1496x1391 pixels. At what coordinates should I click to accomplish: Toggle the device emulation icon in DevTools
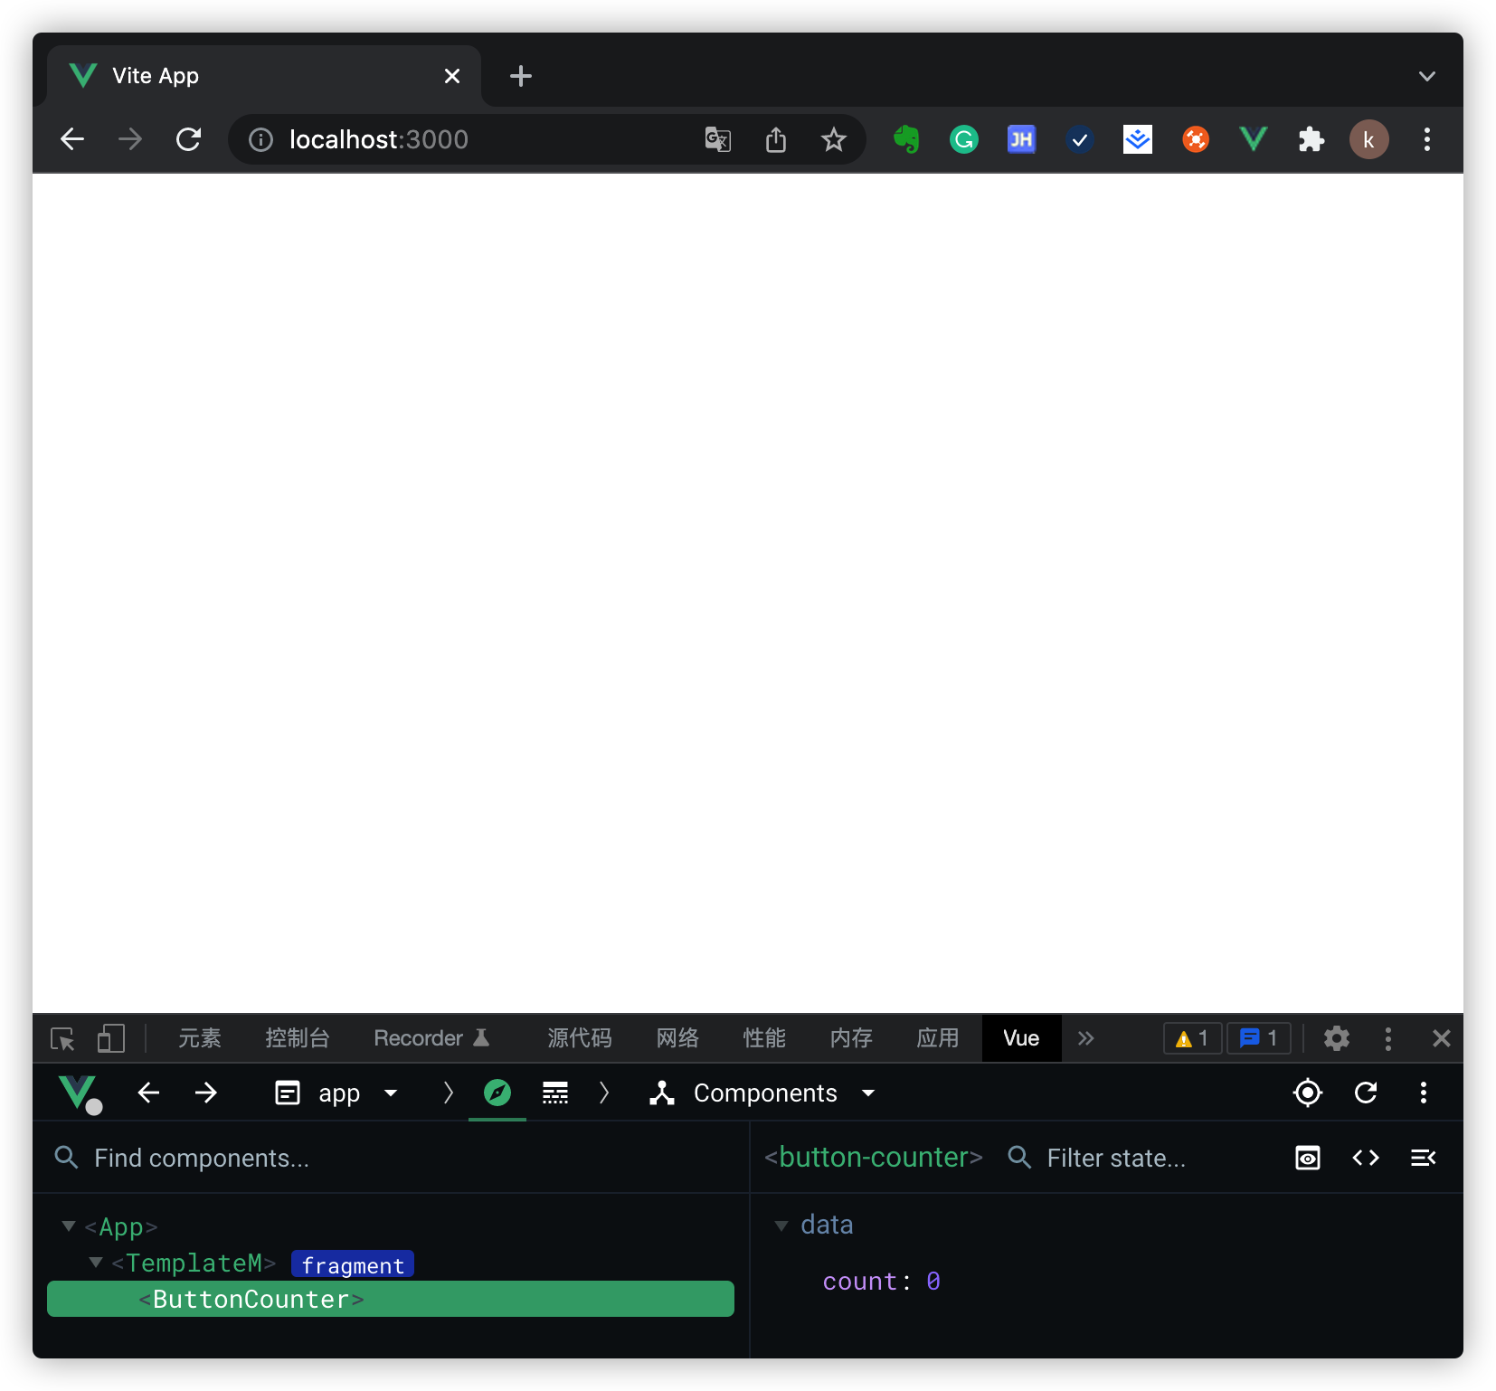coord(110,1038)
